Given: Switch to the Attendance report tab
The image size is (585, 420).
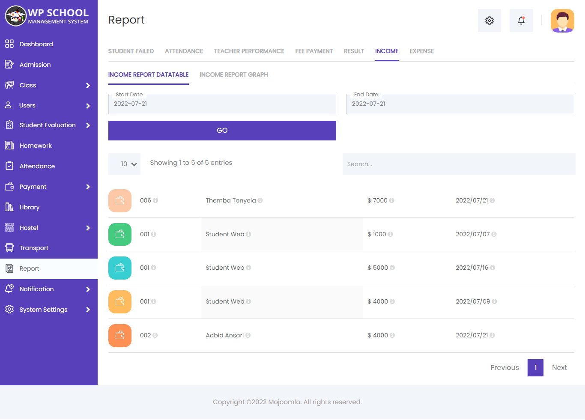Looking at the screenshot, I should 184,51.
